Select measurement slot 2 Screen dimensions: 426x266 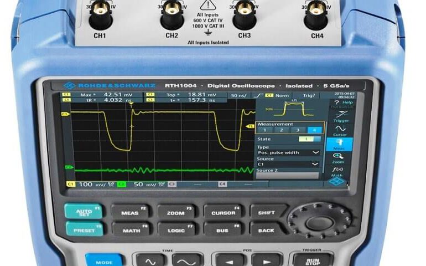[x=281, y=130]
